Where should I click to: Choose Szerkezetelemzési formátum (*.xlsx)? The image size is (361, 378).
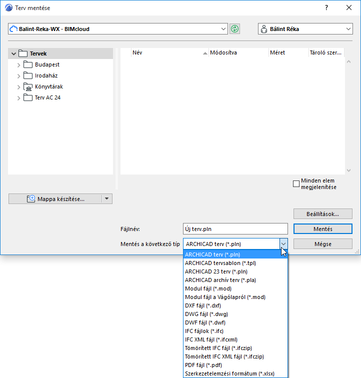235,373
